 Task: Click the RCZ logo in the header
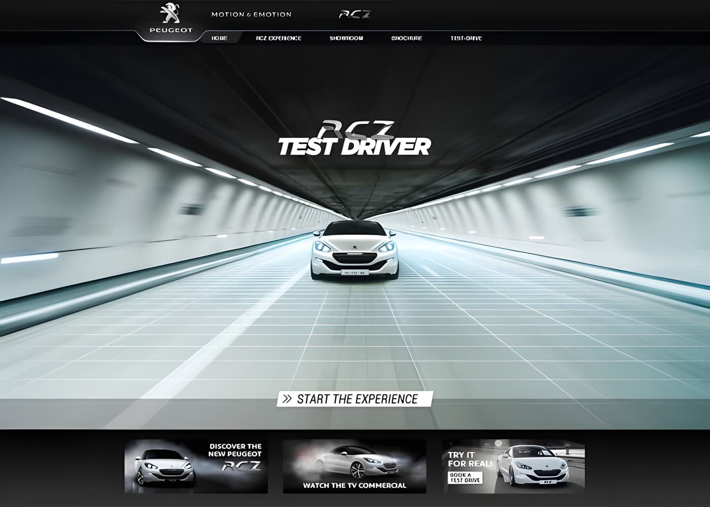coord(354,14)
